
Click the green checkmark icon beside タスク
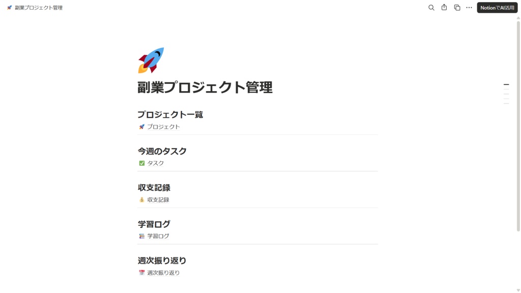tap(141, 164)
